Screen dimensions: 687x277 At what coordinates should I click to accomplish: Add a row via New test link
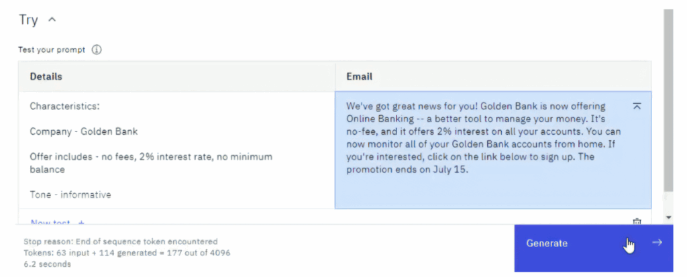pyautogui.click(x=50, y=222)
